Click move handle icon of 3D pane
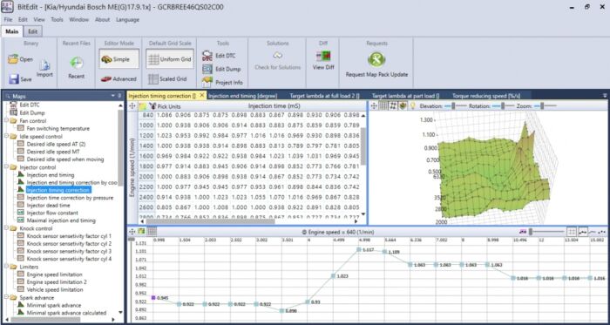This screenshot has width=610, height=325. click(x=374, y=105)
